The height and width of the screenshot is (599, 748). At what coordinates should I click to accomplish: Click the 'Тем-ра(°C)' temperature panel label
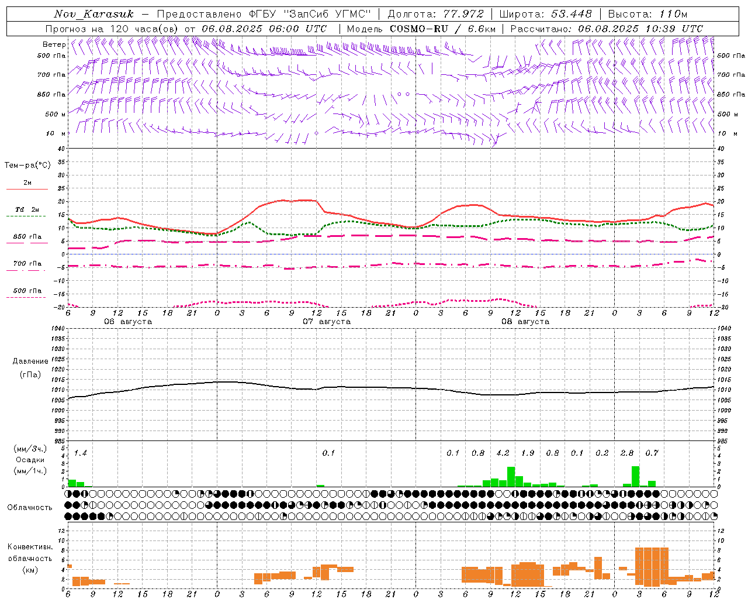27,166
